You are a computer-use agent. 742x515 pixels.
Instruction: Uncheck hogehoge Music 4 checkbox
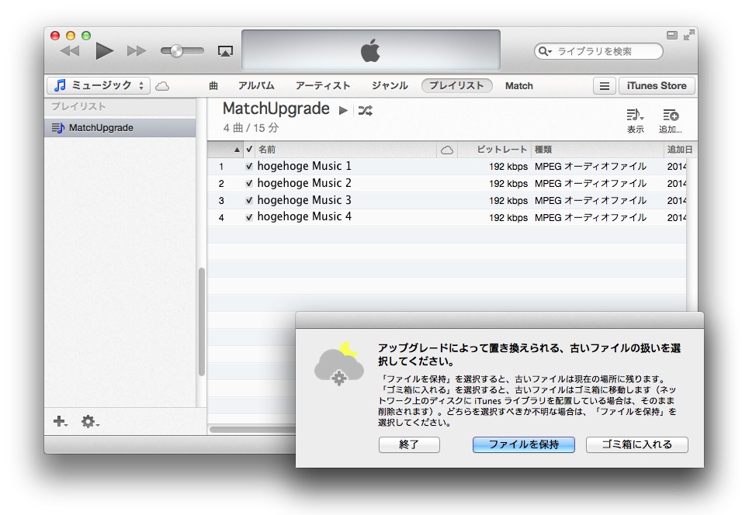pos(249,217)
